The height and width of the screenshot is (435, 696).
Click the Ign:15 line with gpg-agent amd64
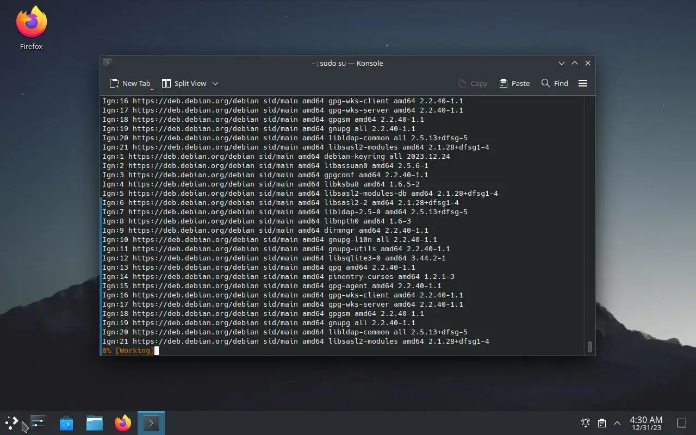[x=272, y=286]
